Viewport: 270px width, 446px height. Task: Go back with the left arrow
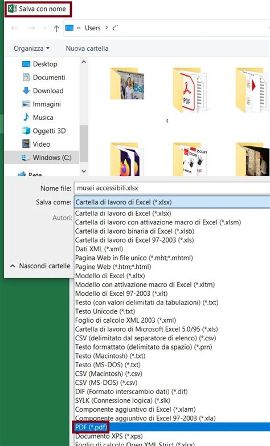(14, 28)
